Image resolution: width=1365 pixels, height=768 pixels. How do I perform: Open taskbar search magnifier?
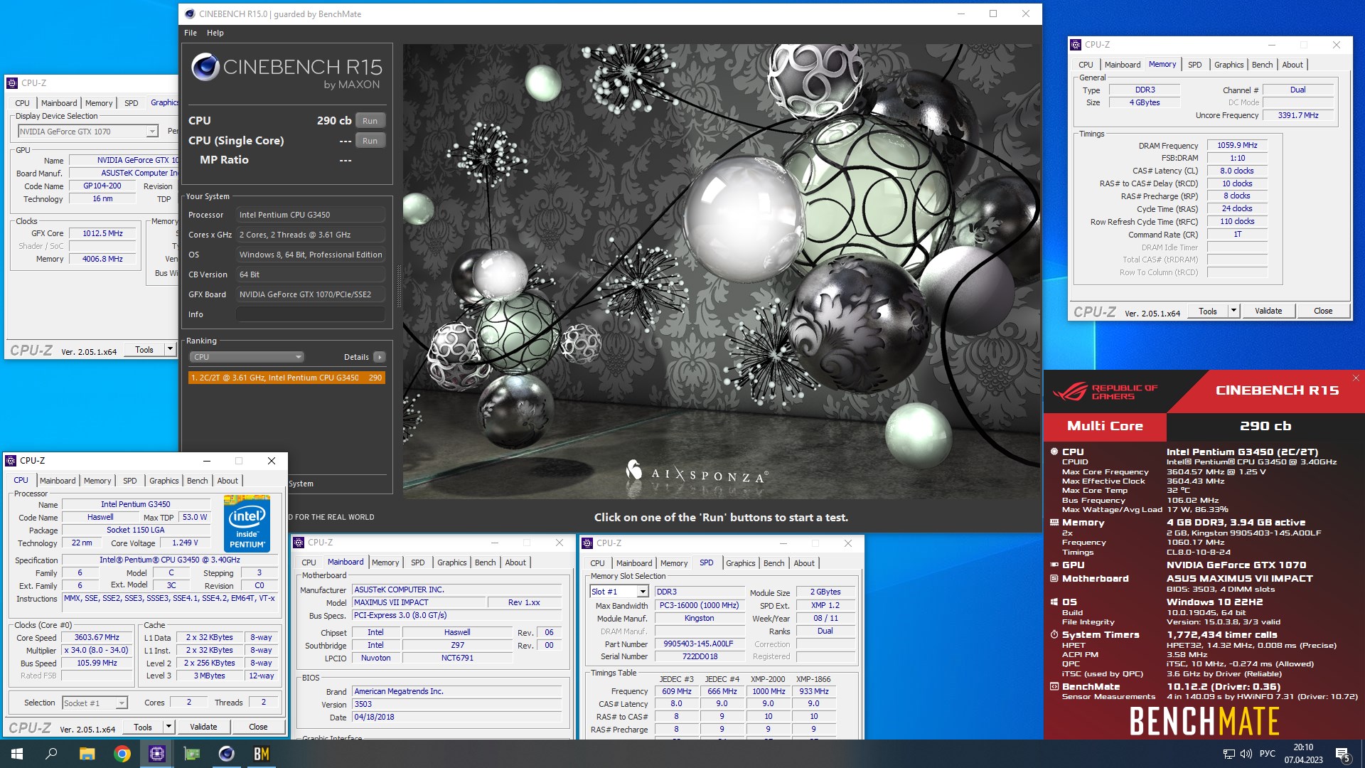coord(51,754)
